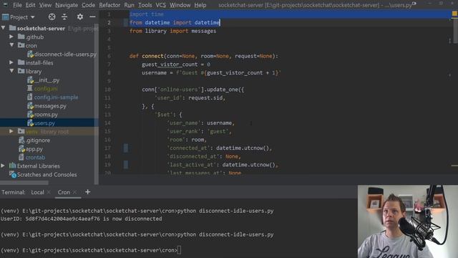The image size is (458, 258).
Task: Expand the .github folder
Action: pyautogui.click(x=11, y=37)
